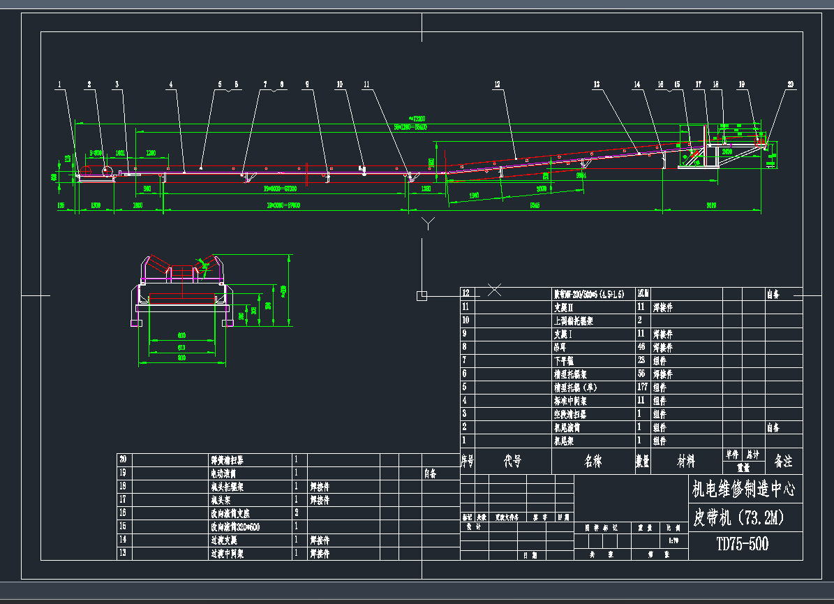
Task: Click part name 支腿II in row 11
Action: point(564,307)
